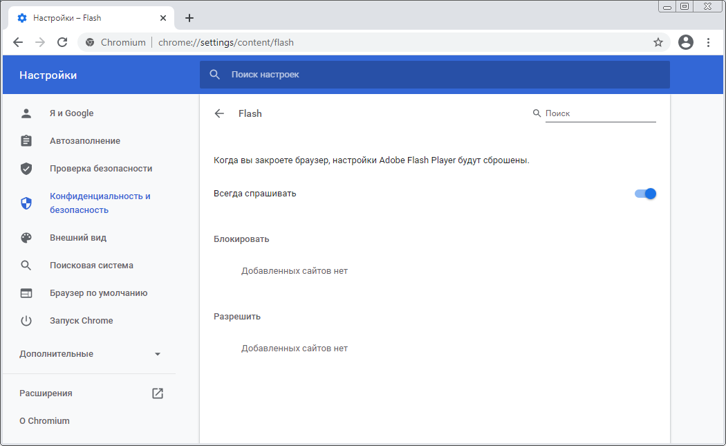Viewport: 726px width, 446px height.
Task: Select the Настройки – Flash tab
Action: (x=91, y=18)
